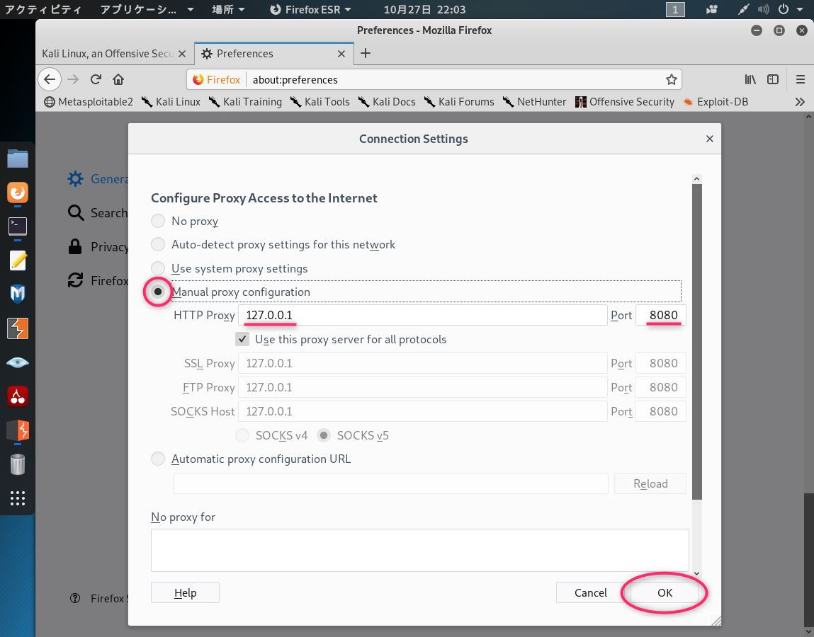
Task: Cancel the connection settings dialog
Action: [590, 592]
